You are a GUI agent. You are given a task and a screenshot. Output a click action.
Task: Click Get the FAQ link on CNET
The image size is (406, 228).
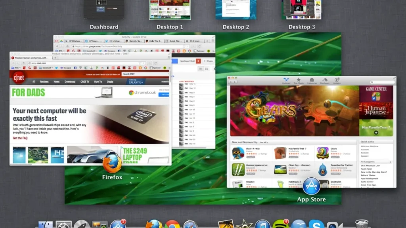click(x=20, y=138)
